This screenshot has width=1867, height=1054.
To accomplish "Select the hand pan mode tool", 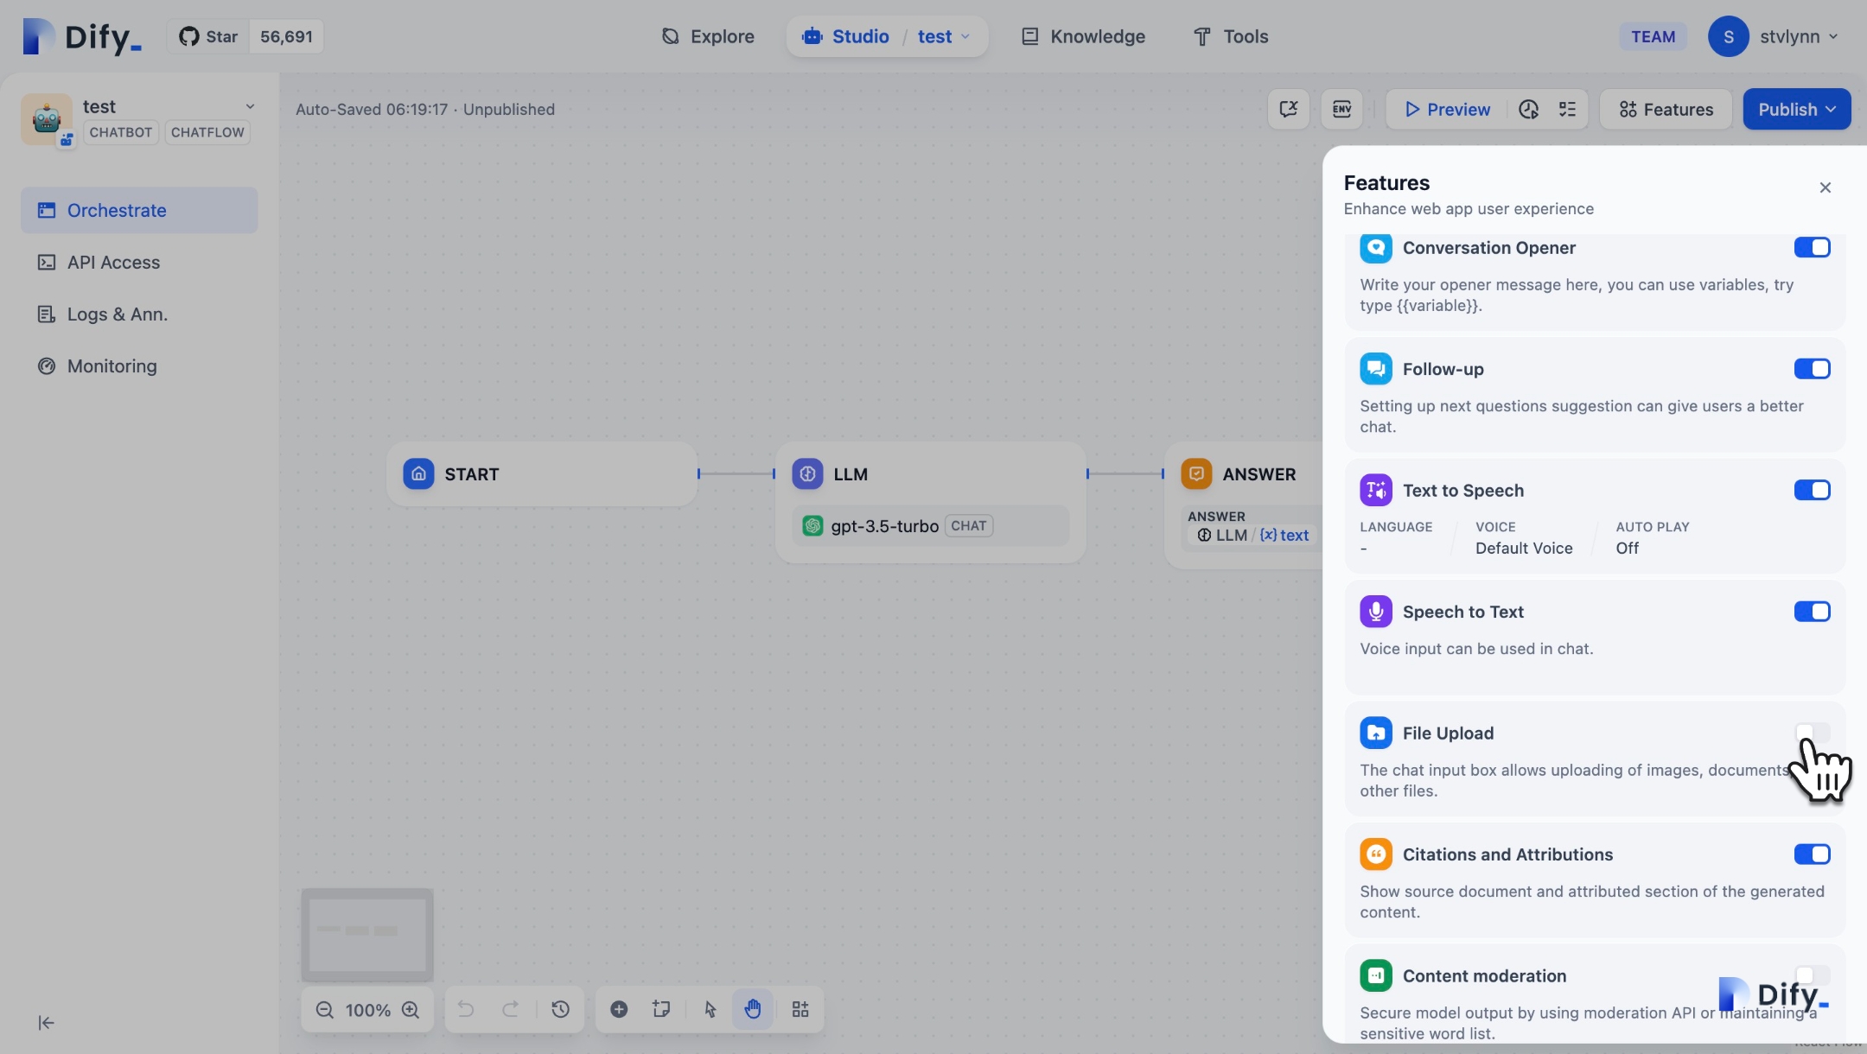I will click(753, 1009).
